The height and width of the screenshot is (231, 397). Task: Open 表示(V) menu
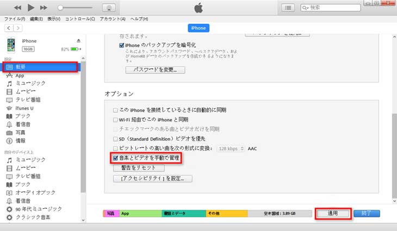(54, 19)
